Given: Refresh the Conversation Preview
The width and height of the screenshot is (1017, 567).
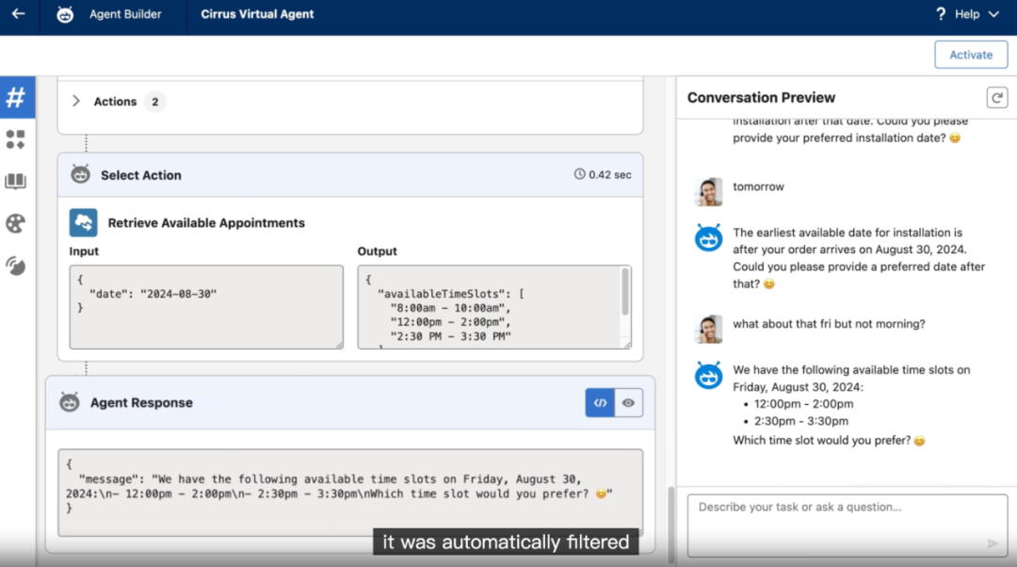Looking at the screenshot, I should 997,98.
